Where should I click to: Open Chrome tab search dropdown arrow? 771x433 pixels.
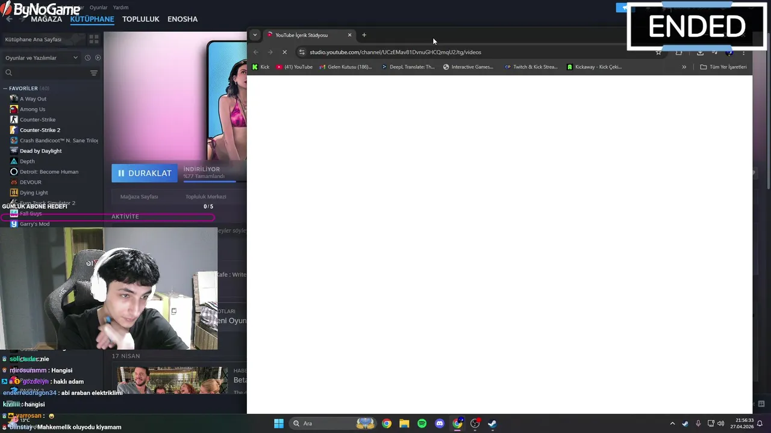click(255, 35)
